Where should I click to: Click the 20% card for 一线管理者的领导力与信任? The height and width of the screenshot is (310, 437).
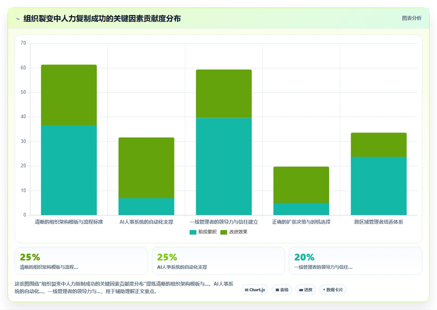(356, 261)
